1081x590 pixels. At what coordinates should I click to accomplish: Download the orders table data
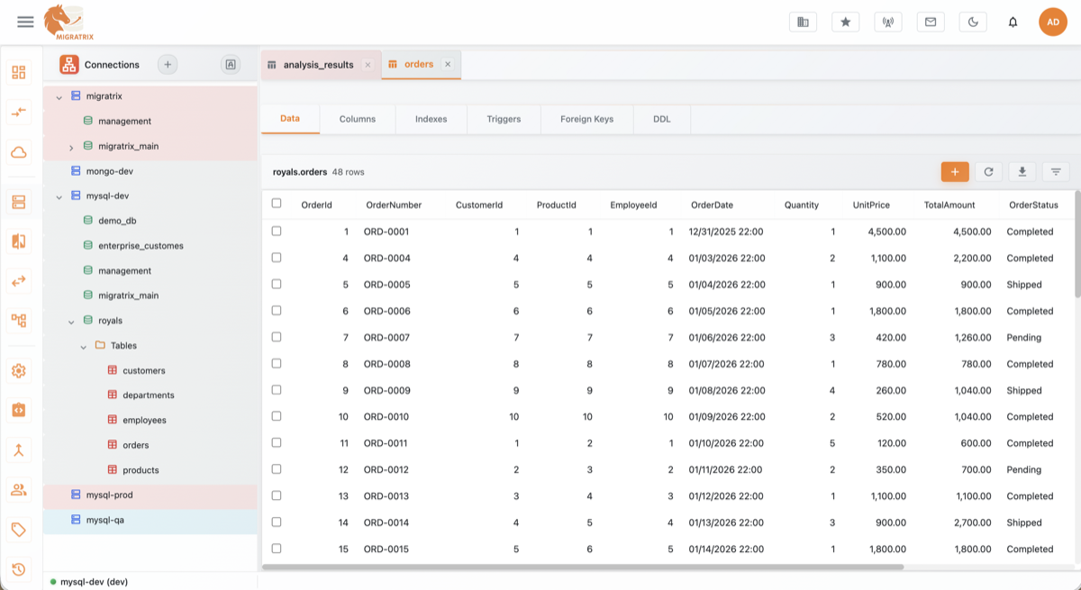[x=1022, y=171]
